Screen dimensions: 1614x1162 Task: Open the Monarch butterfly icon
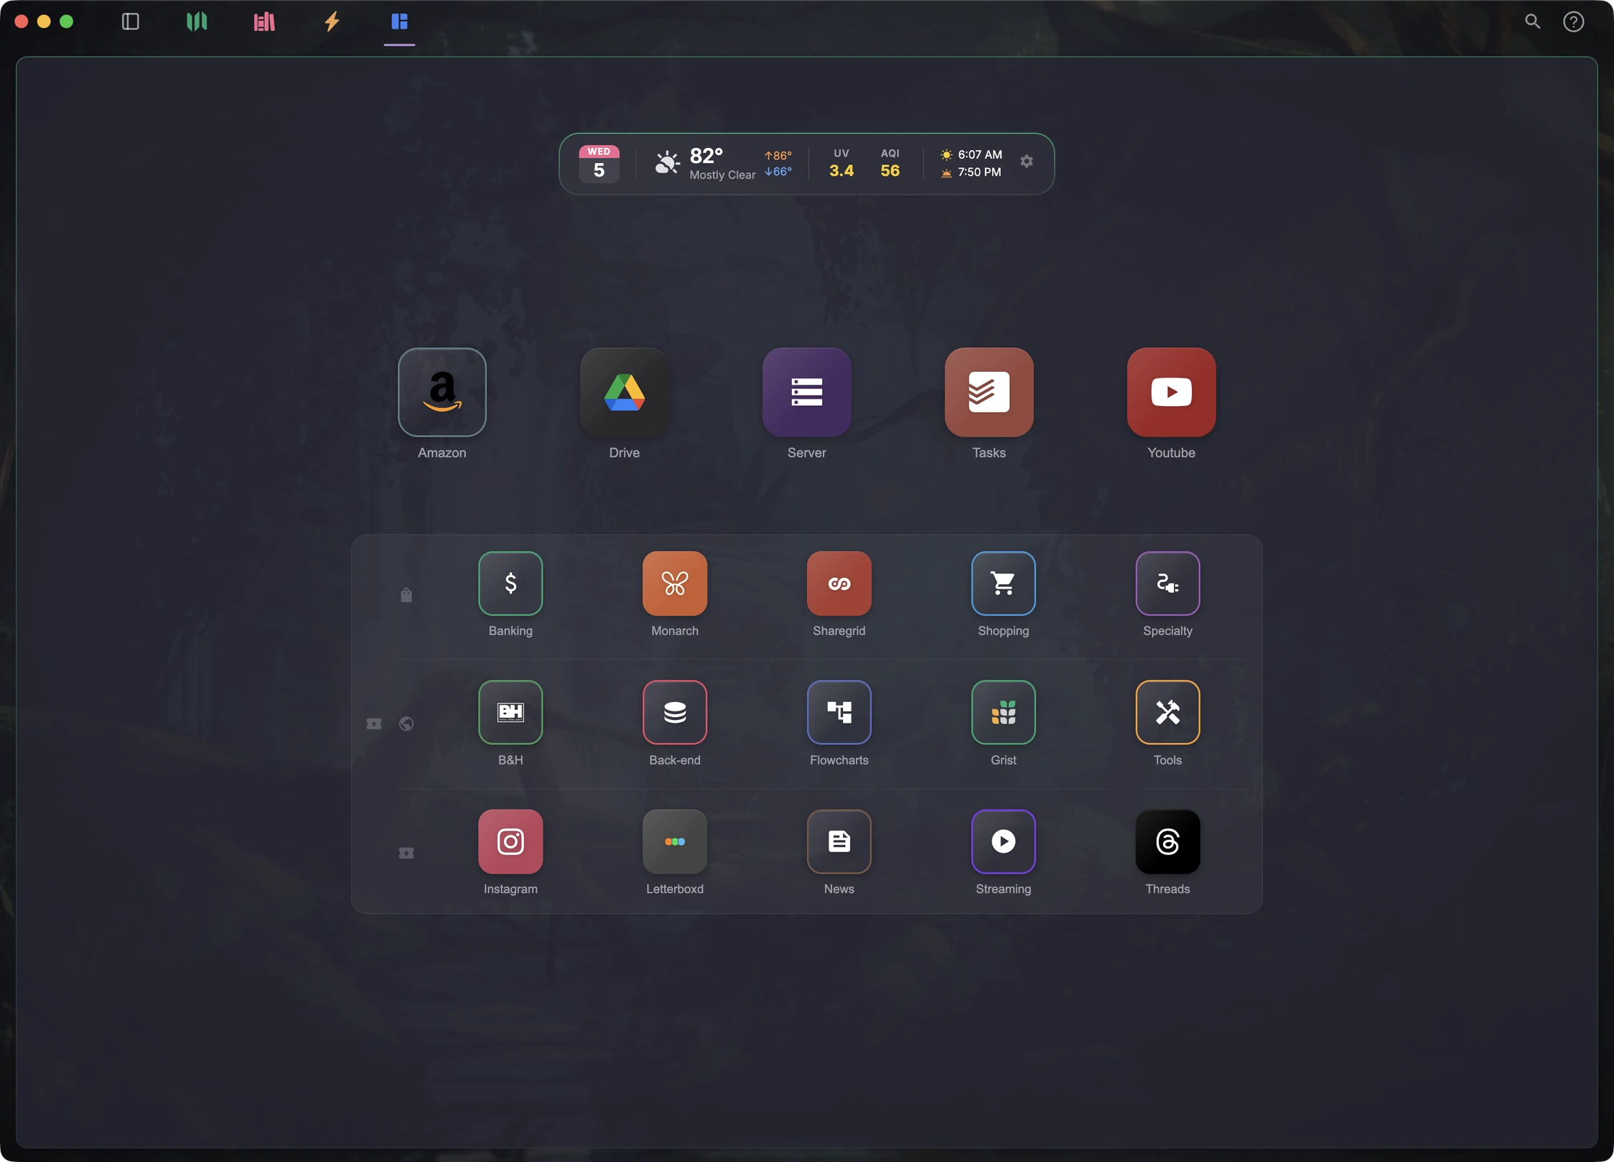[x=675, y=583]
